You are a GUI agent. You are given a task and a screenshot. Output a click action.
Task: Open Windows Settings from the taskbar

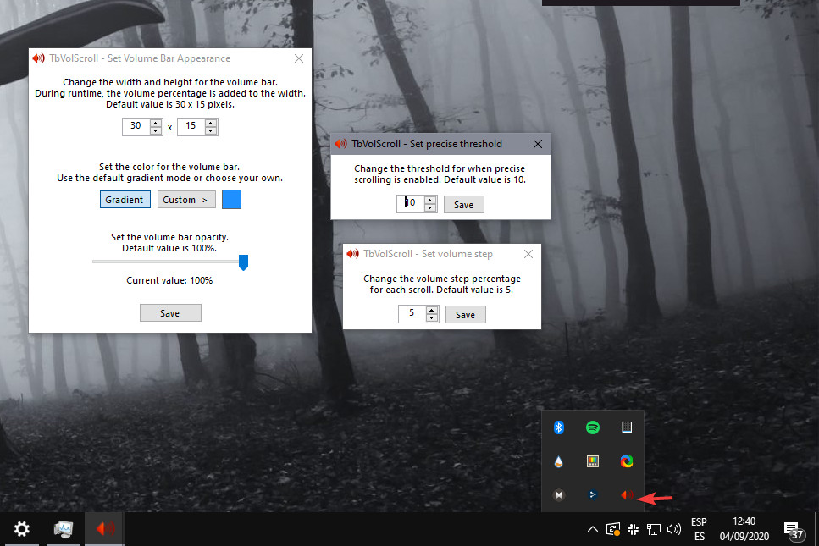[x=20, y=528]
